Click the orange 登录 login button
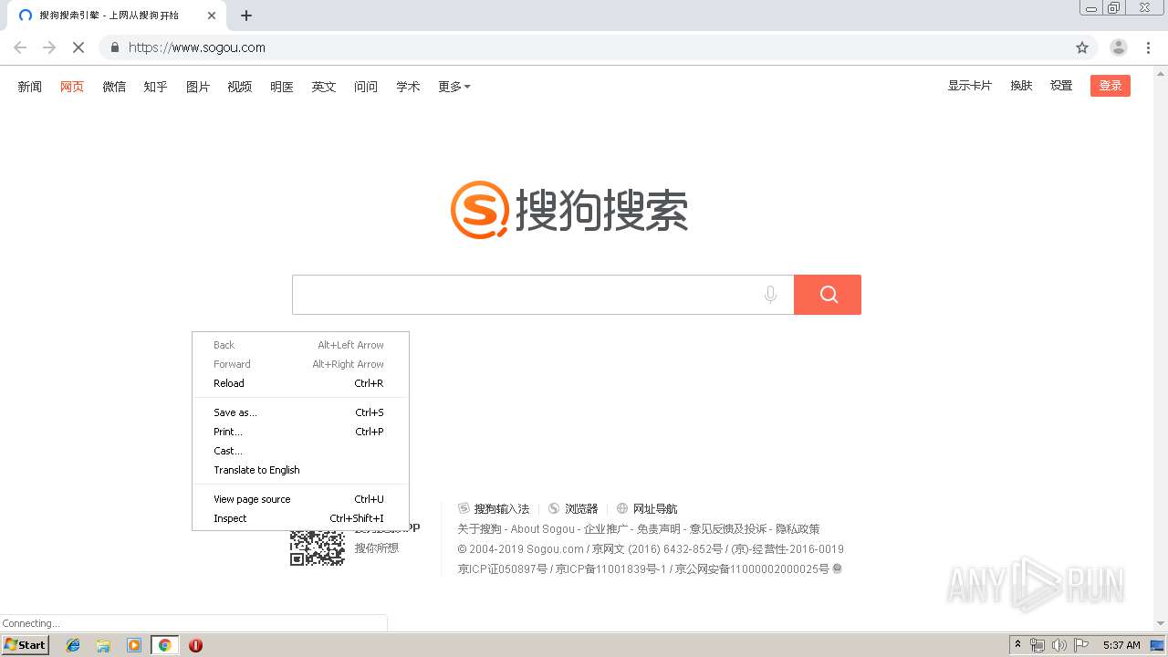 pyautogui.click(x=1111, y=86)
